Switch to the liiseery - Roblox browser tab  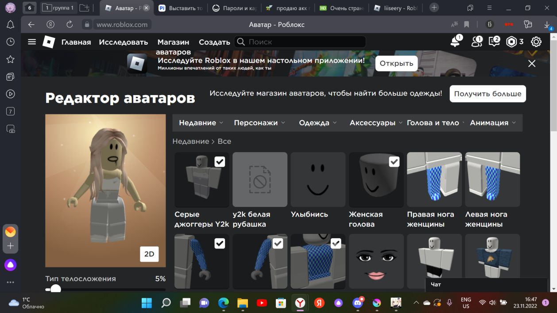pyautogui.click(x=395, y=8)
